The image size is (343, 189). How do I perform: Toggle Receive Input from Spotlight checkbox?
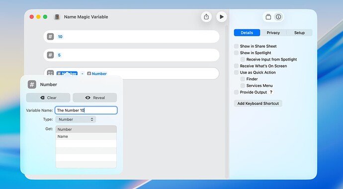tap(243, 60)
